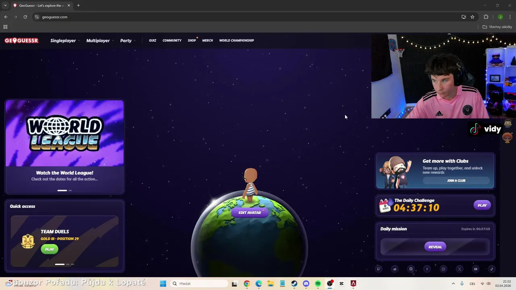Image resolution: width=516 pixels, height=290 pixels.
Task: Click PLAY on Team Duels card
Action: [x=50, y=249]
